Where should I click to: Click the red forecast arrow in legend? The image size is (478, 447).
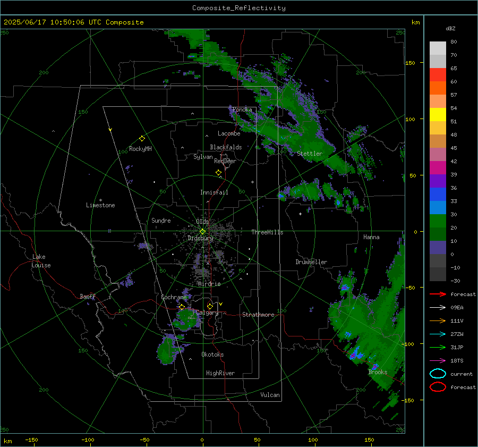(x=438, y=294)
